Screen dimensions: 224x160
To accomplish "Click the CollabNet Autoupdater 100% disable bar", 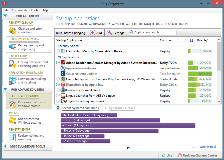I will click(x=200, y=74).
